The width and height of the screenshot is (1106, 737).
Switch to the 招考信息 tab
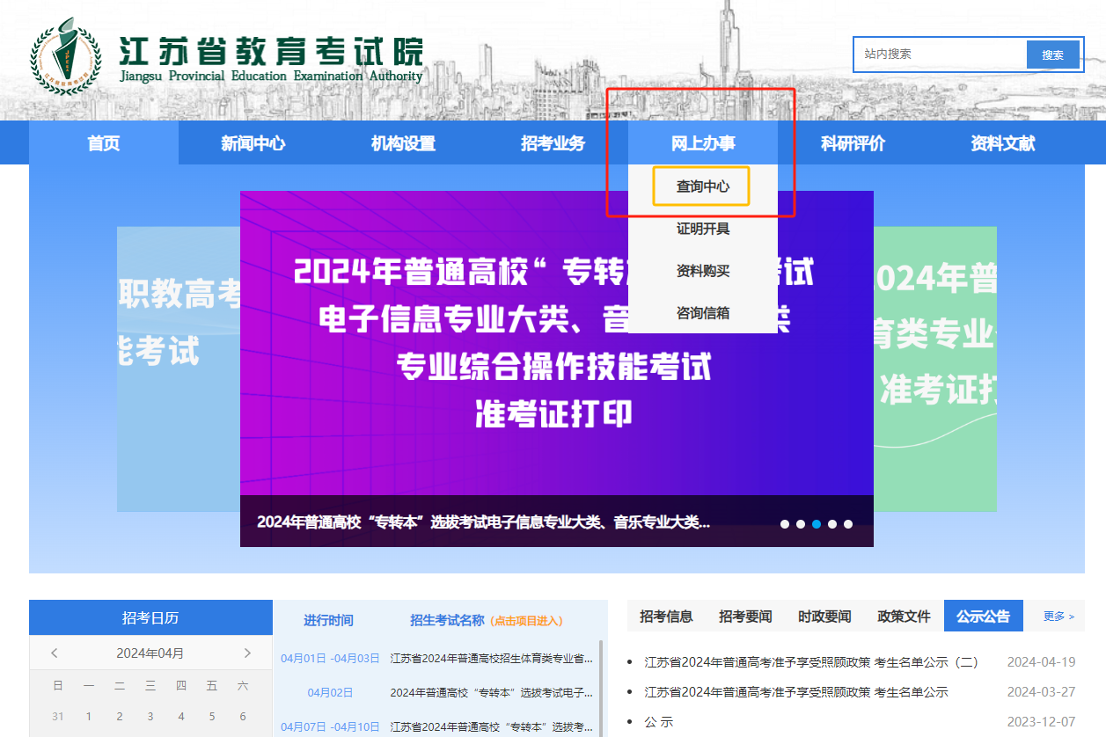pyautogui.click(x=666, y=617)
